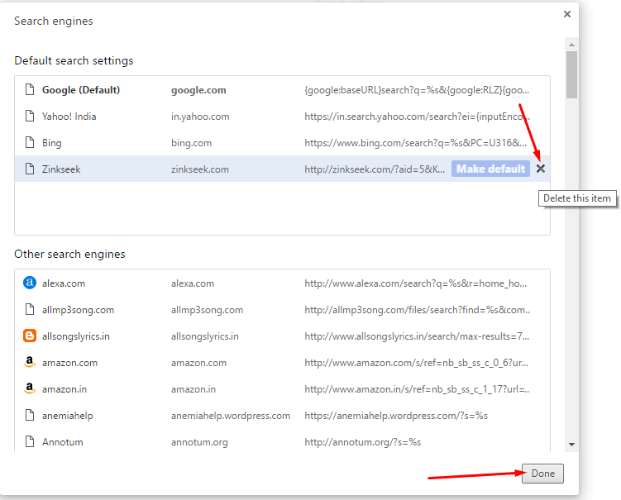Select the page icon beside Zinkseek
The width and height of the screenshot is (621, 500).
[30, 169]
